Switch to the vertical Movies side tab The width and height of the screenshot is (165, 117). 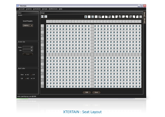pos(145,21)
